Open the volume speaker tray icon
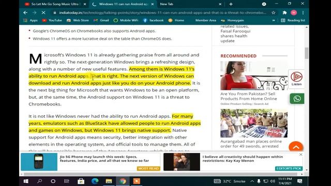331x186 pixels. point(273,181)
